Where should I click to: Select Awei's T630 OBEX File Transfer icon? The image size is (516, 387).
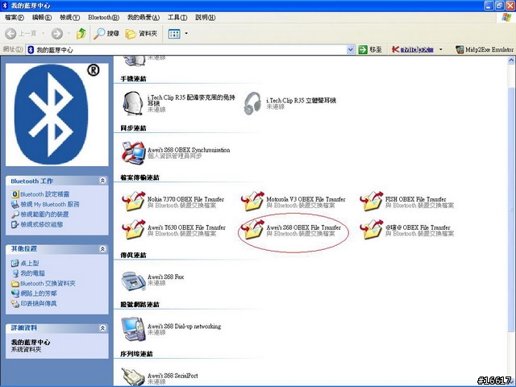(x=133, y=230)
